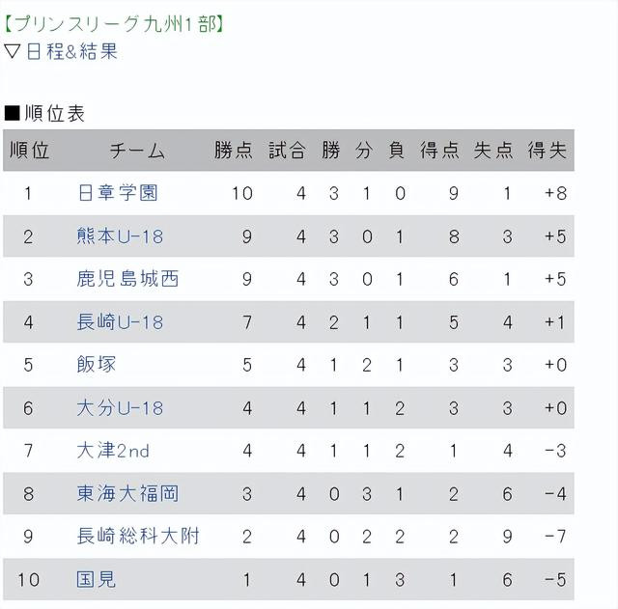Expand the 日程&結果 section triangle
The height and width of the screenshot is (609, 618).
(13, 52)
